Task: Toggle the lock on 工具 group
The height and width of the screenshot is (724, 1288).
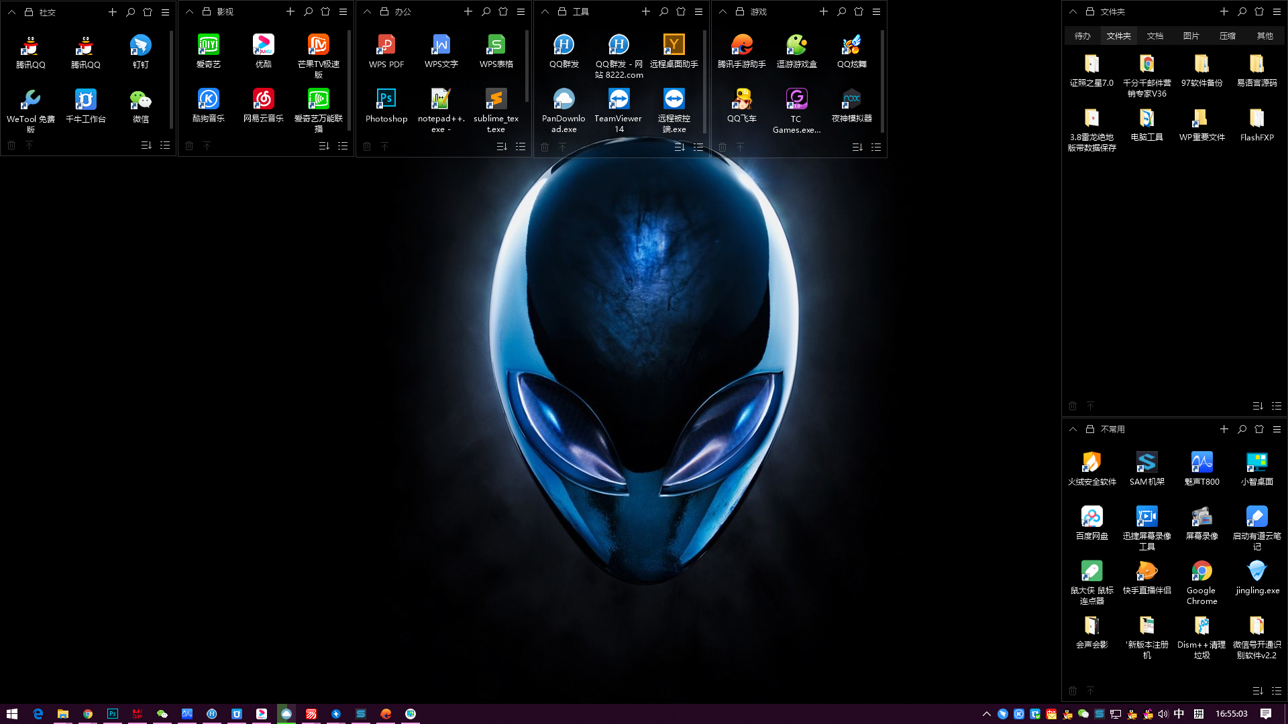Action: 562,12
